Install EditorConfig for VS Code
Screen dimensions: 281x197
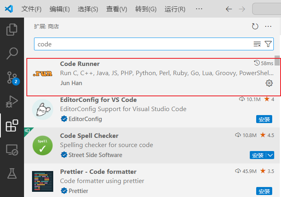264,119
